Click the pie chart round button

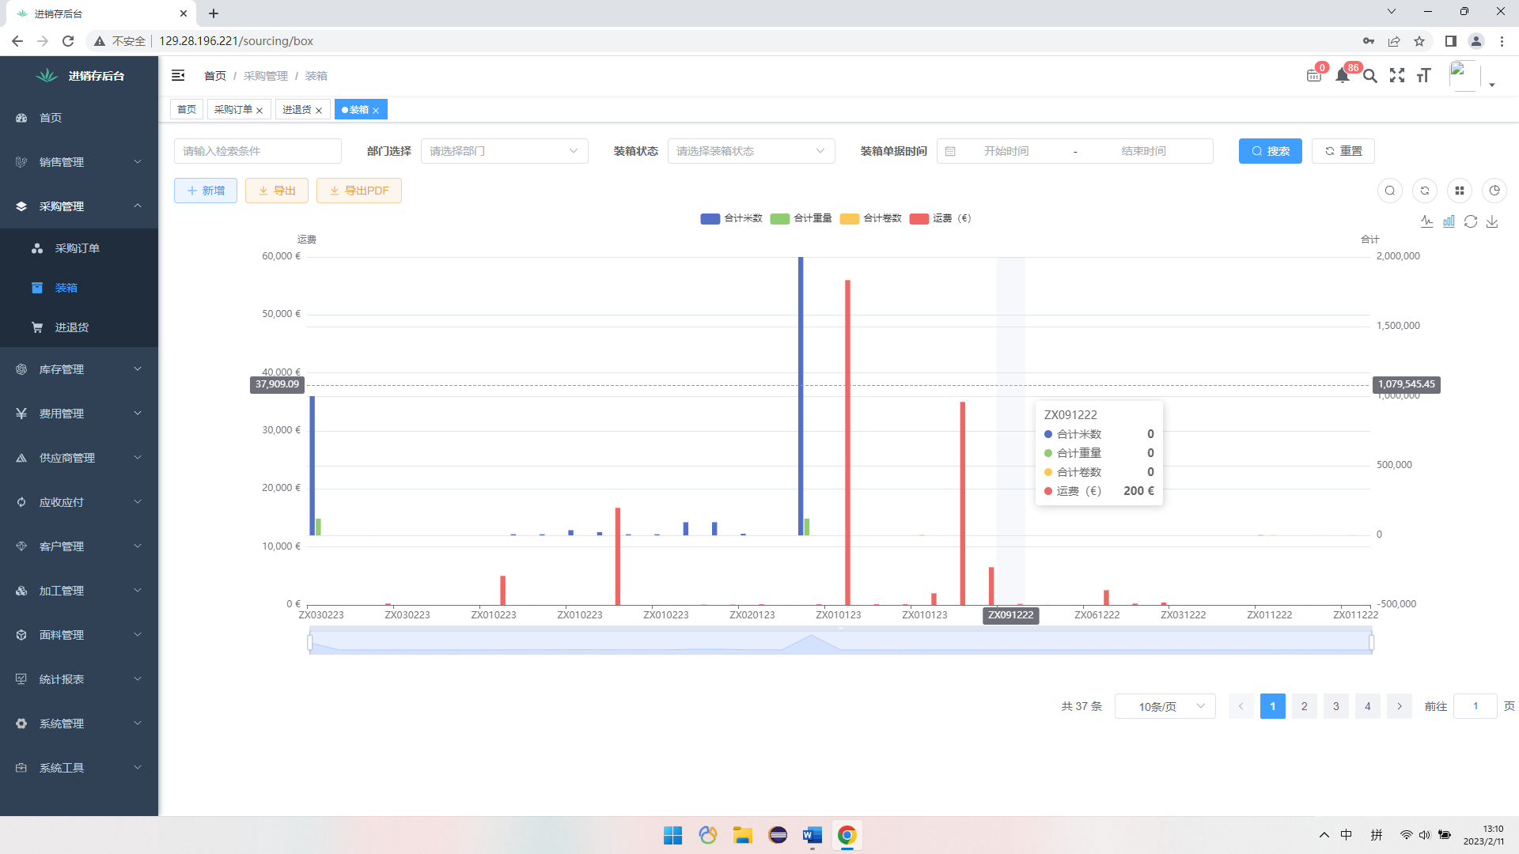click(1494, 191)
